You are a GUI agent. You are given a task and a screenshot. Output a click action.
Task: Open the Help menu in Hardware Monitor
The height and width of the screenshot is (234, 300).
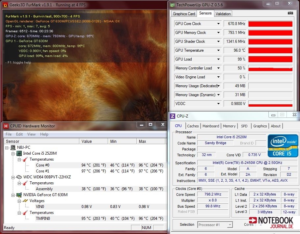coord(44,134)
